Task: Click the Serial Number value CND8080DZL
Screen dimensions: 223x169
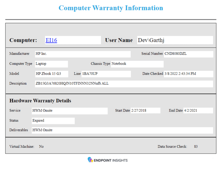Action: tap(188, 54)
